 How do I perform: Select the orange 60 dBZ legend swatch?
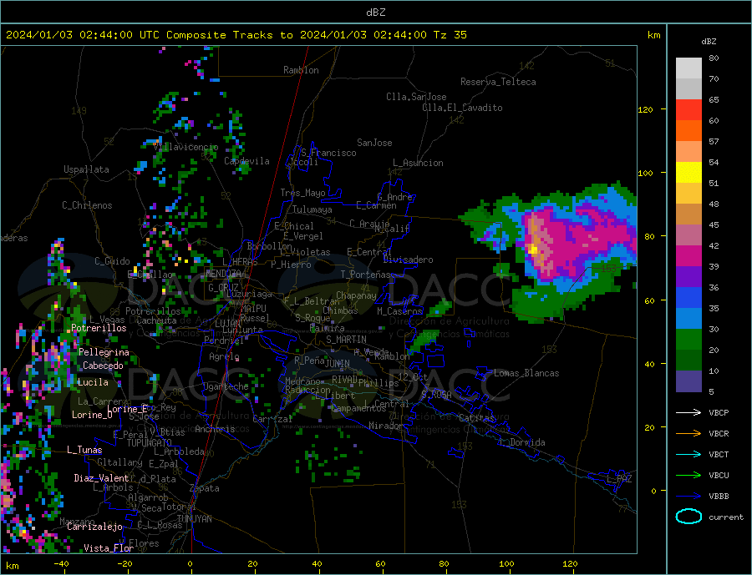click(688, 131)
